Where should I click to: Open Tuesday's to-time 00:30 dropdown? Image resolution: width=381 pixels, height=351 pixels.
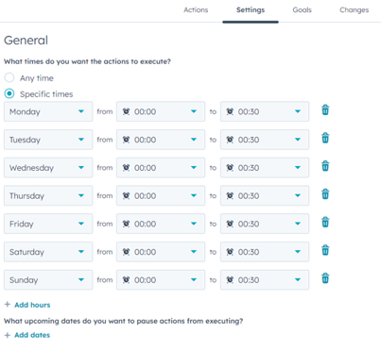tap(265, 140)
